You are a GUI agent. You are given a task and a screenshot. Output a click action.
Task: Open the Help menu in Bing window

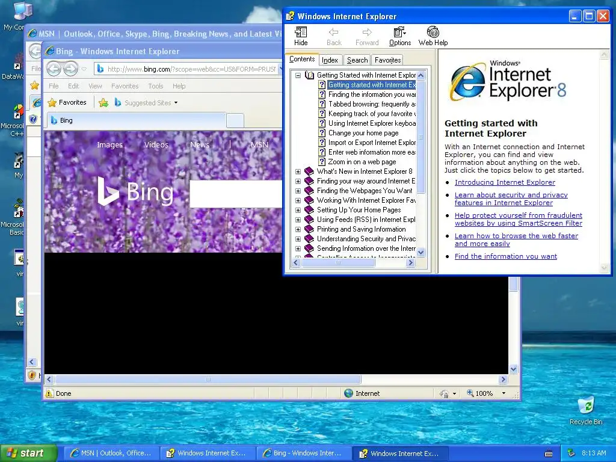coord(179,86)
